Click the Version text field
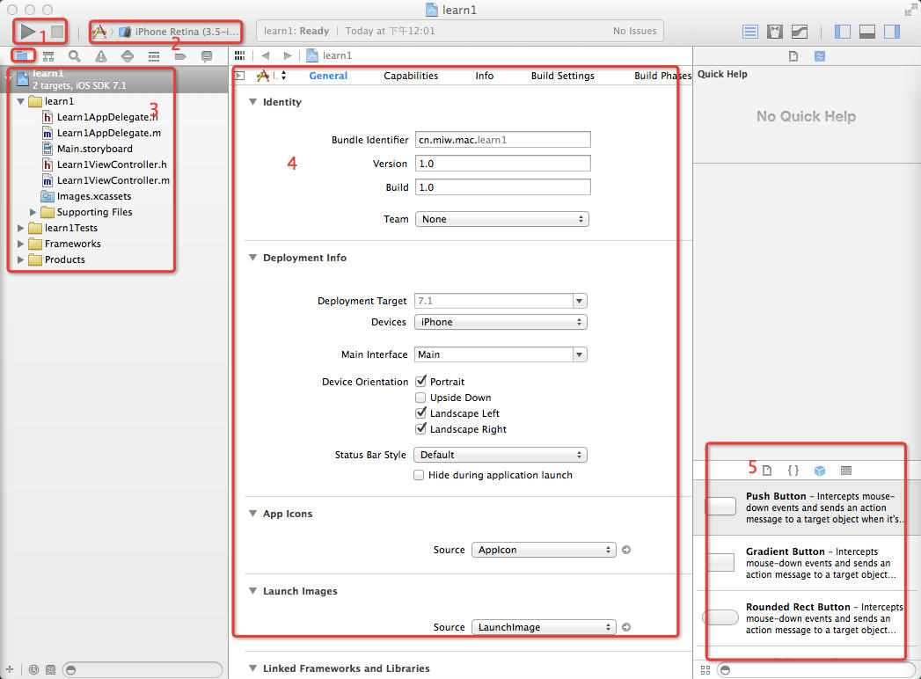 tap(503, 164)
